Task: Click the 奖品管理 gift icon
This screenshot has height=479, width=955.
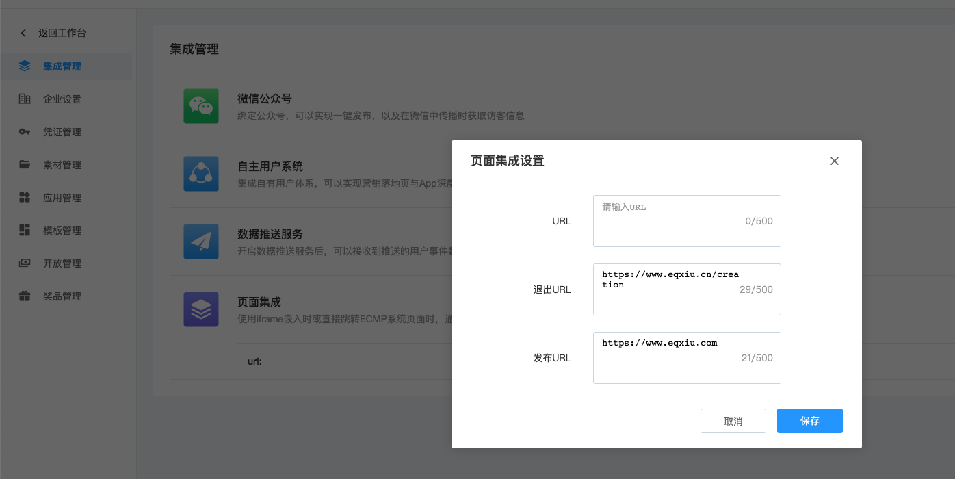Action: [x=25, y=296]
